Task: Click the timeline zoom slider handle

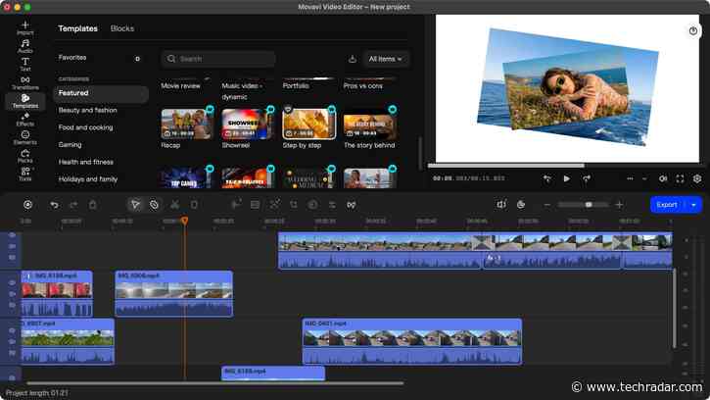Action: 589,205
